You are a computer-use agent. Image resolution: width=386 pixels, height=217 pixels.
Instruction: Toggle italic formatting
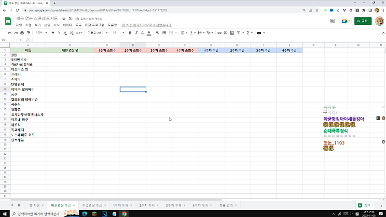[136, 33]
